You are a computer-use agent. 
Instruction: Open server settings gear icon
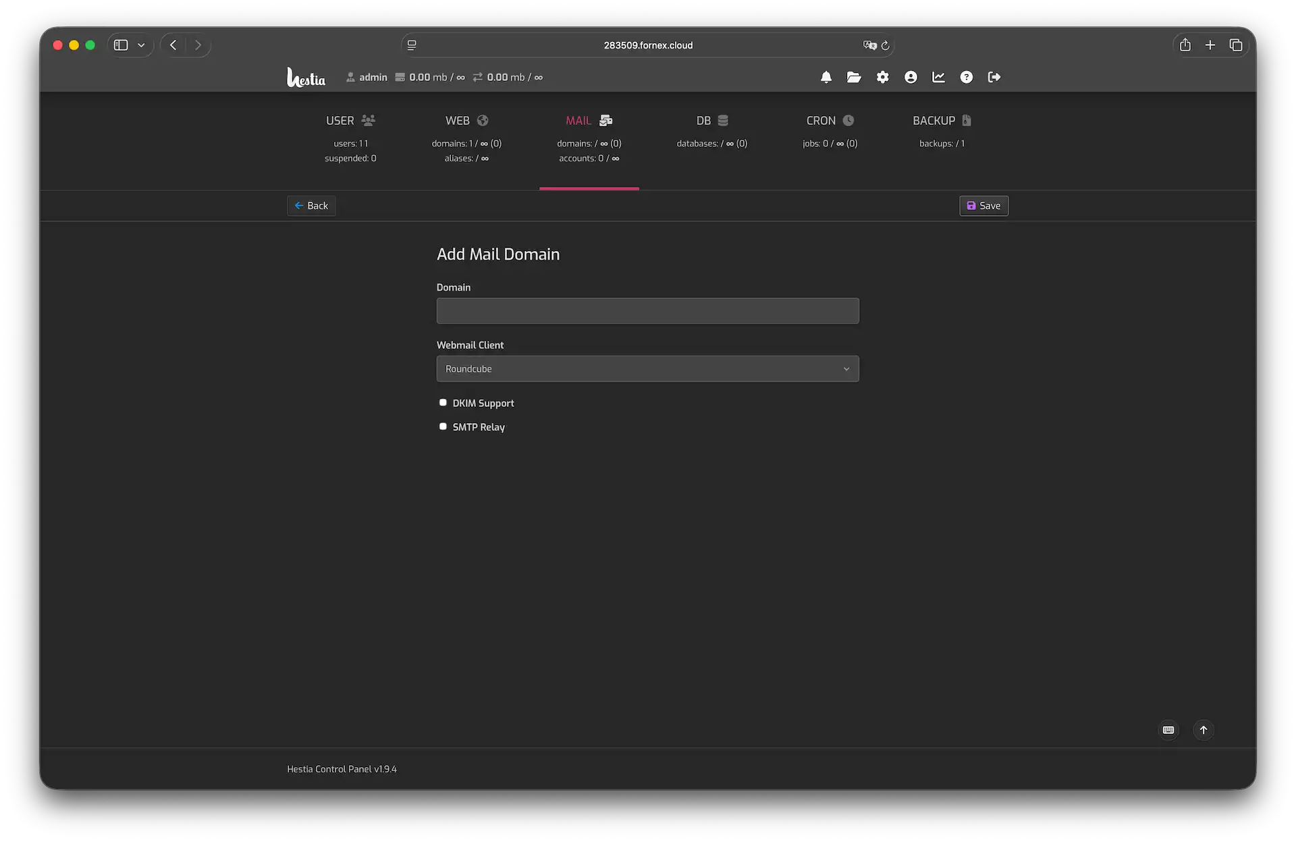click(882, 77)
